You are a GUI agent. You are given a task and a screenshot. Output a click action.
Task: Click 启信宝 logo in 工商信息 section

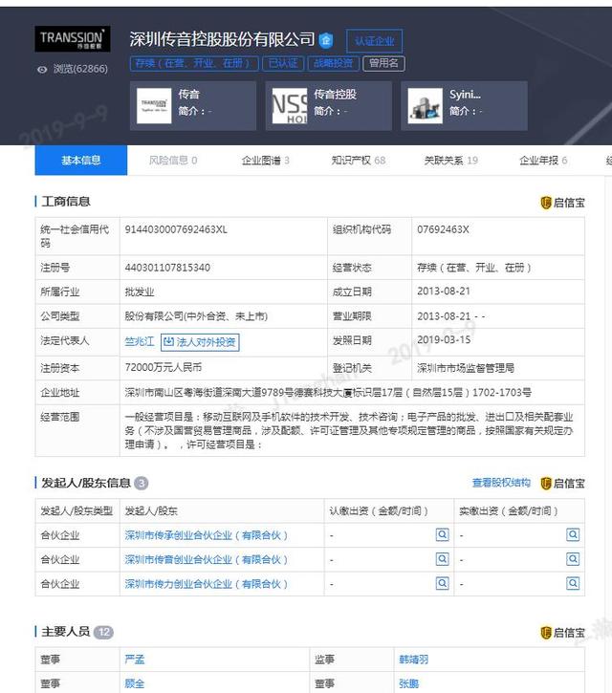(562, 203)
